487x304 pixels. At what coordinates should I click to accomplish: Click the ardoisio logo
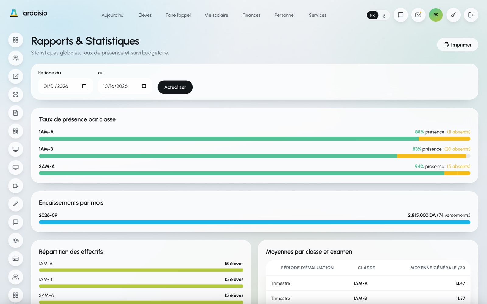click(29, 13)
